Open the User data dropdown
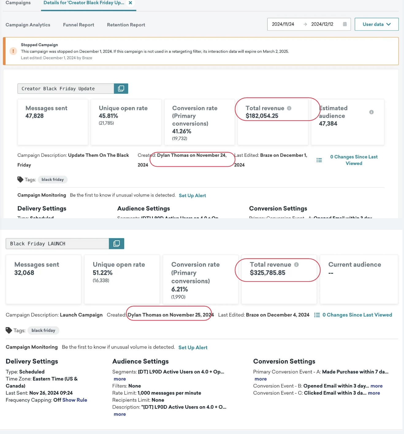The width and height of the screenshot is (404, 434). (x=376, y=24)
